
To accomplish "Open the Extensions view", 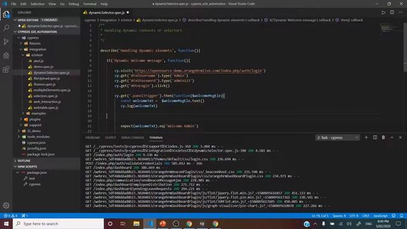I will [6, 69].
